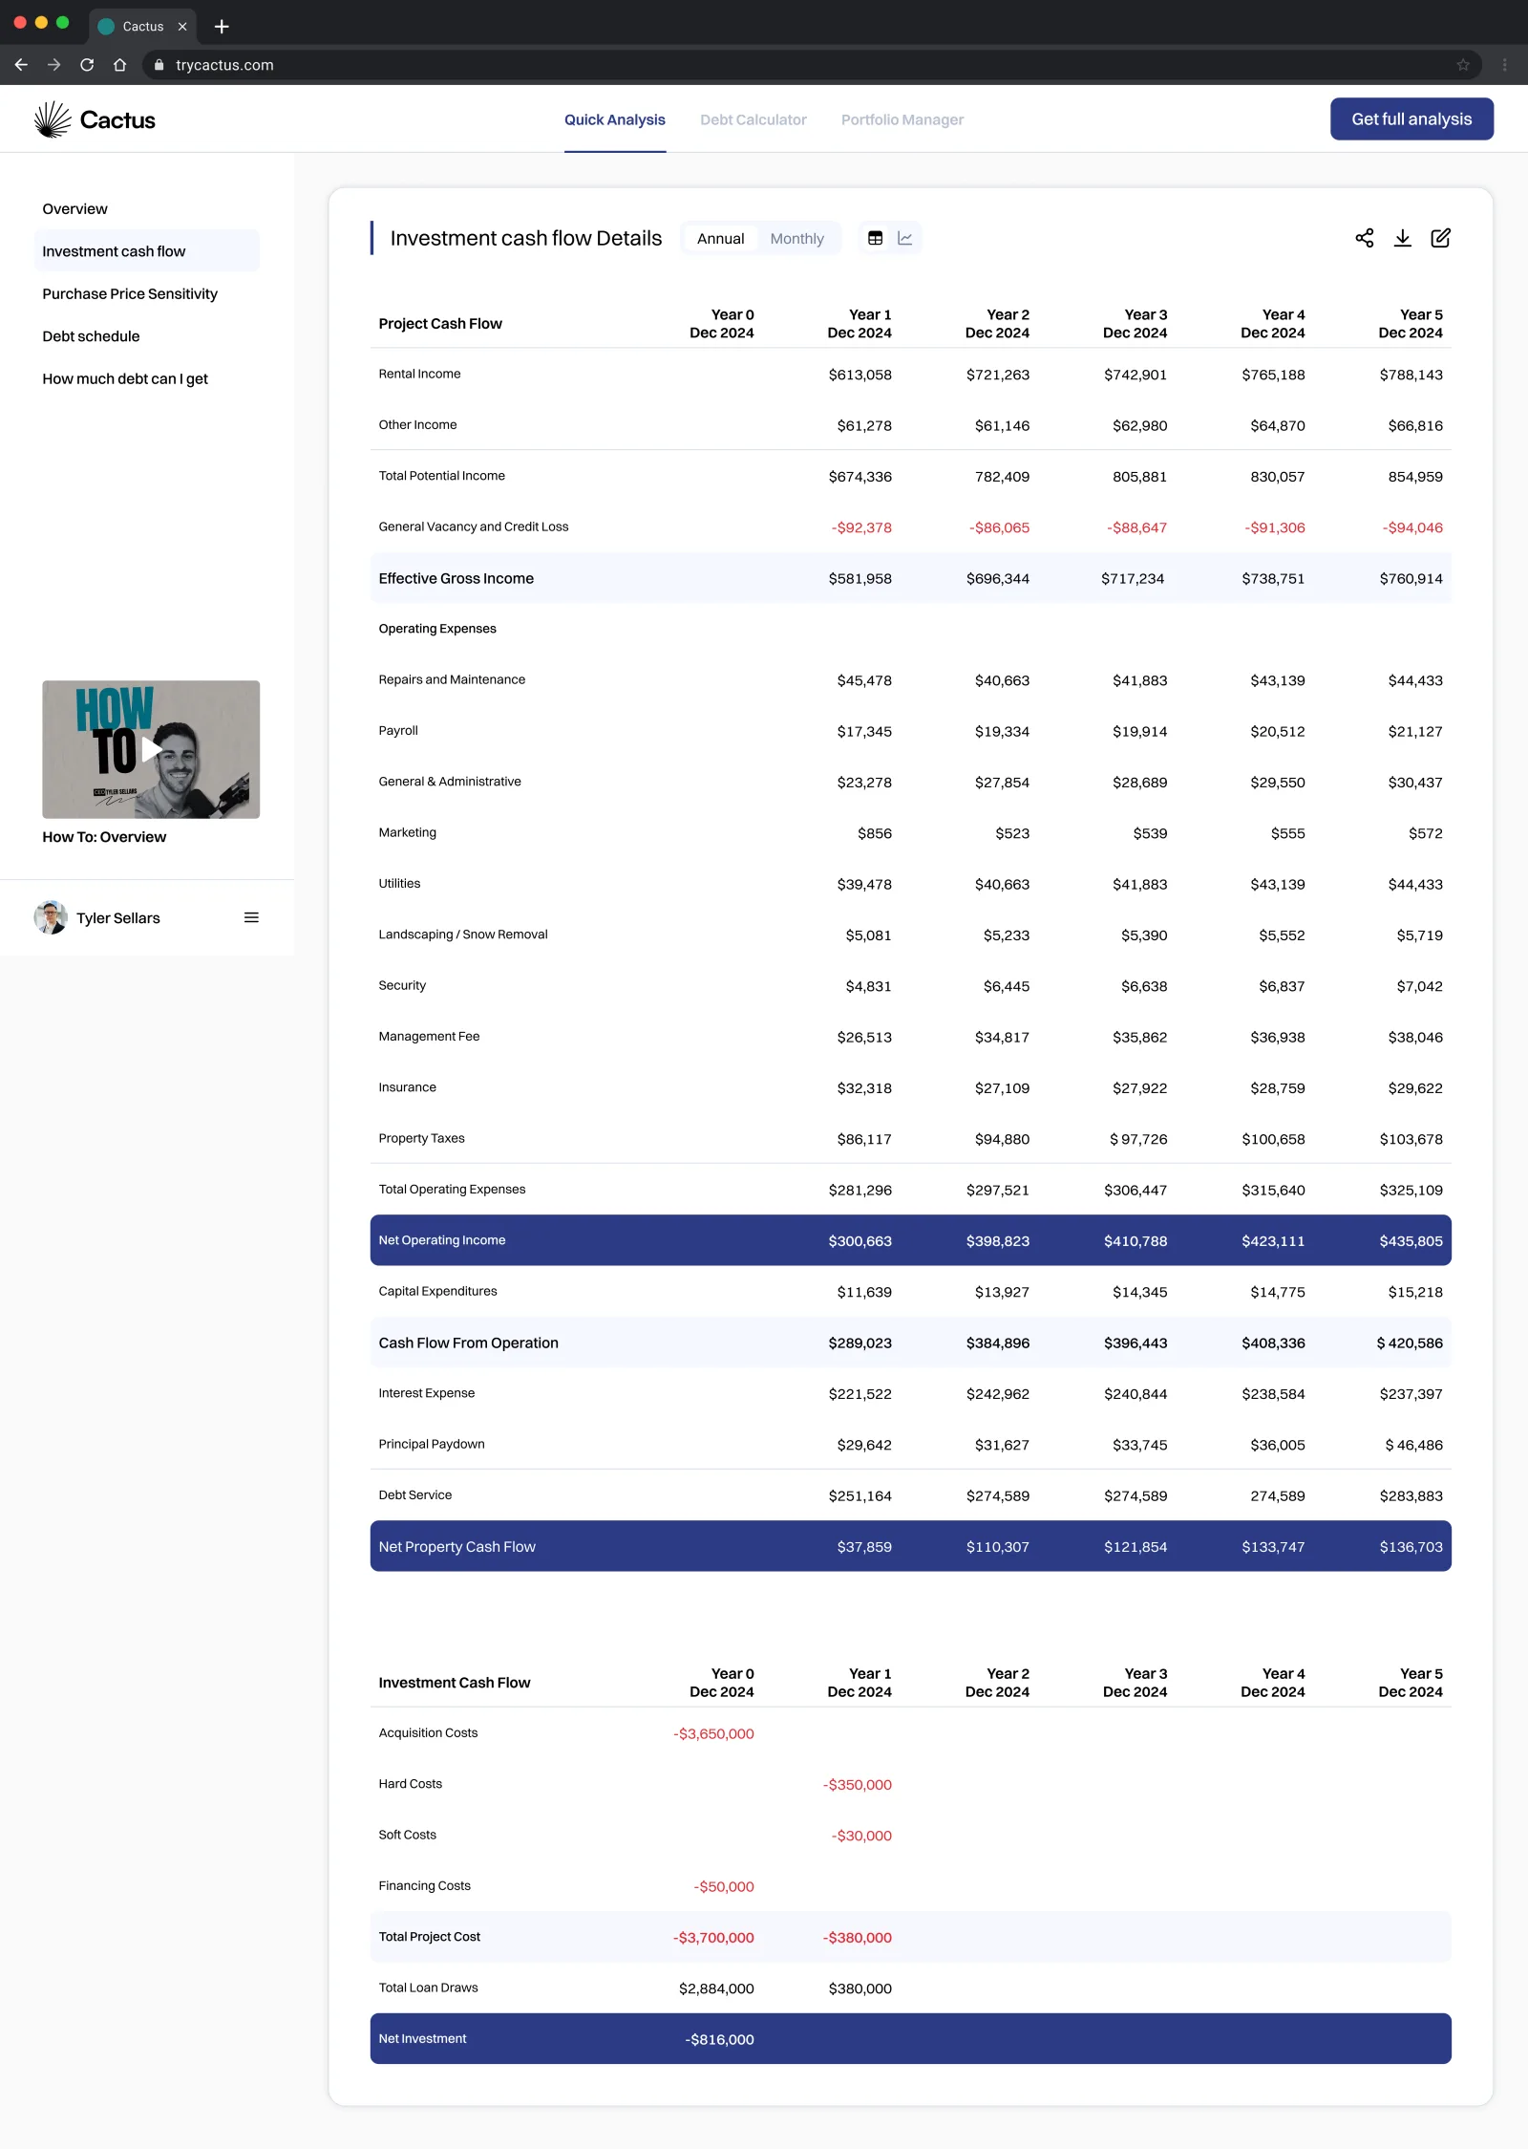Click browser forward arrow
This screenshot has height=2149, width=1528.
[54, 65]
